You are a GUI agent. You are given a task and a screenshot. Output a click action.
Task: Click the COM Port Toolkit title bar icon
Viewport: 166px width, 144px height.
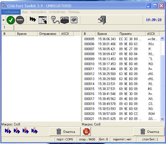4,6
